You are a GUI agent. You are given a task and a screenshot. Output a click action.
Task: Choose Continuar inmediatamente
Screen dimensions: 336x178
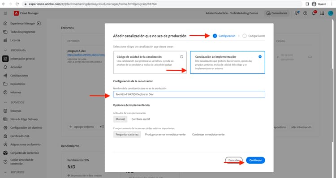coord(208,135)
